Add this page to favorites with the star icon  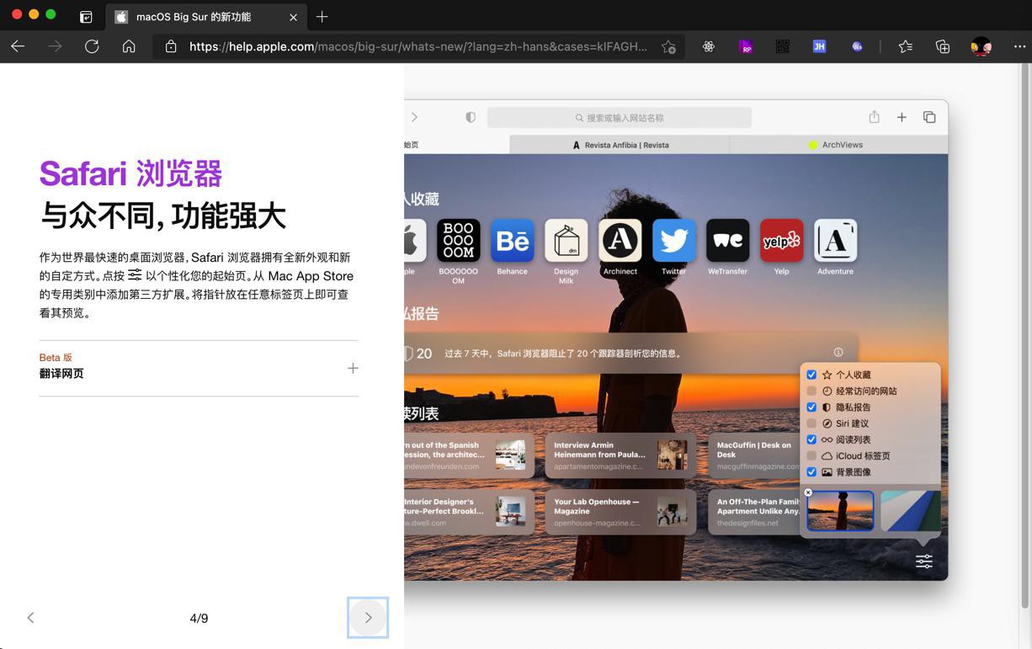(668, 47)
